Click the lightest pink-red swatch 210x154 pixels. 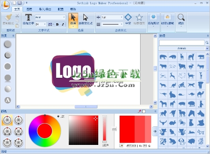(x=148, y=129)
